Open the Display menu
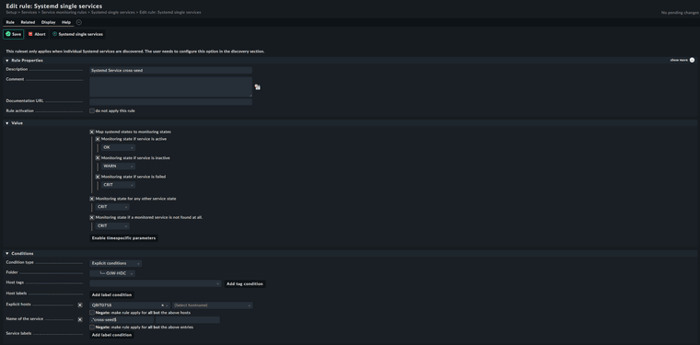Screen dimensions: 700x345 [x=48, y=22]
